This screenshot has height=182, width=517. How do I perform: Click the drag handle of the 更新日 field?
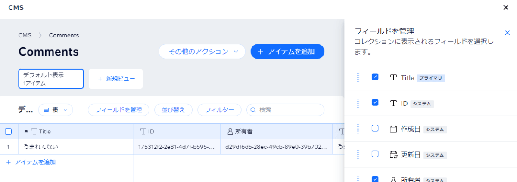pos(358,154)
